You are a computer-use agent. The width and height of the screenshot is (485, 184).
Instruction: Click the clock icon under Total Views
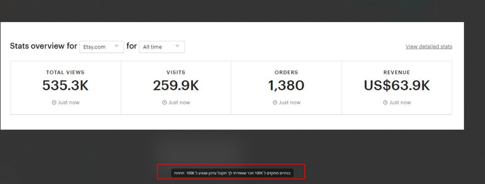(x=54, y=103)
